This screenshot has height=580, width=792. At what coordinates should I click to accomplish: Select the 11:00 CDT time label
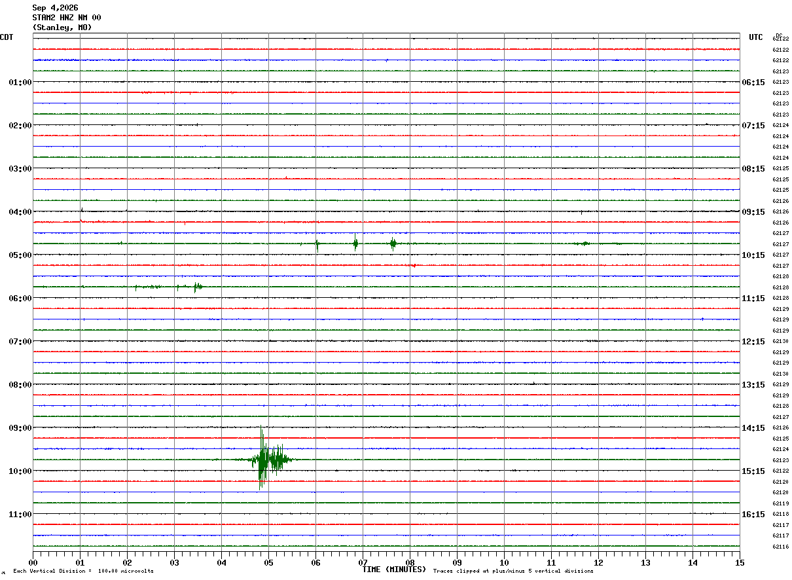[x=20, y=515]
